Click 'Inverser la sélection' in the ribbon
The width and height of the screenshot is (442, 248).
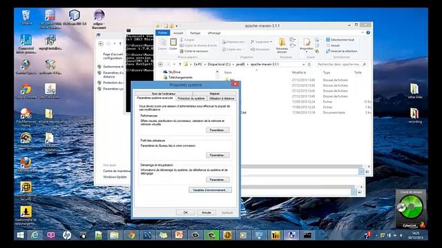click(x=341, y=51)
